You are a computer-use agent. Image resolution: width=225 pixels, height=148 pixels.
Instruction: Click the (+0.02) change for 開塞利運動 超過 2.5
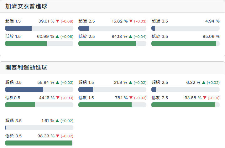(x=213, y=83)
